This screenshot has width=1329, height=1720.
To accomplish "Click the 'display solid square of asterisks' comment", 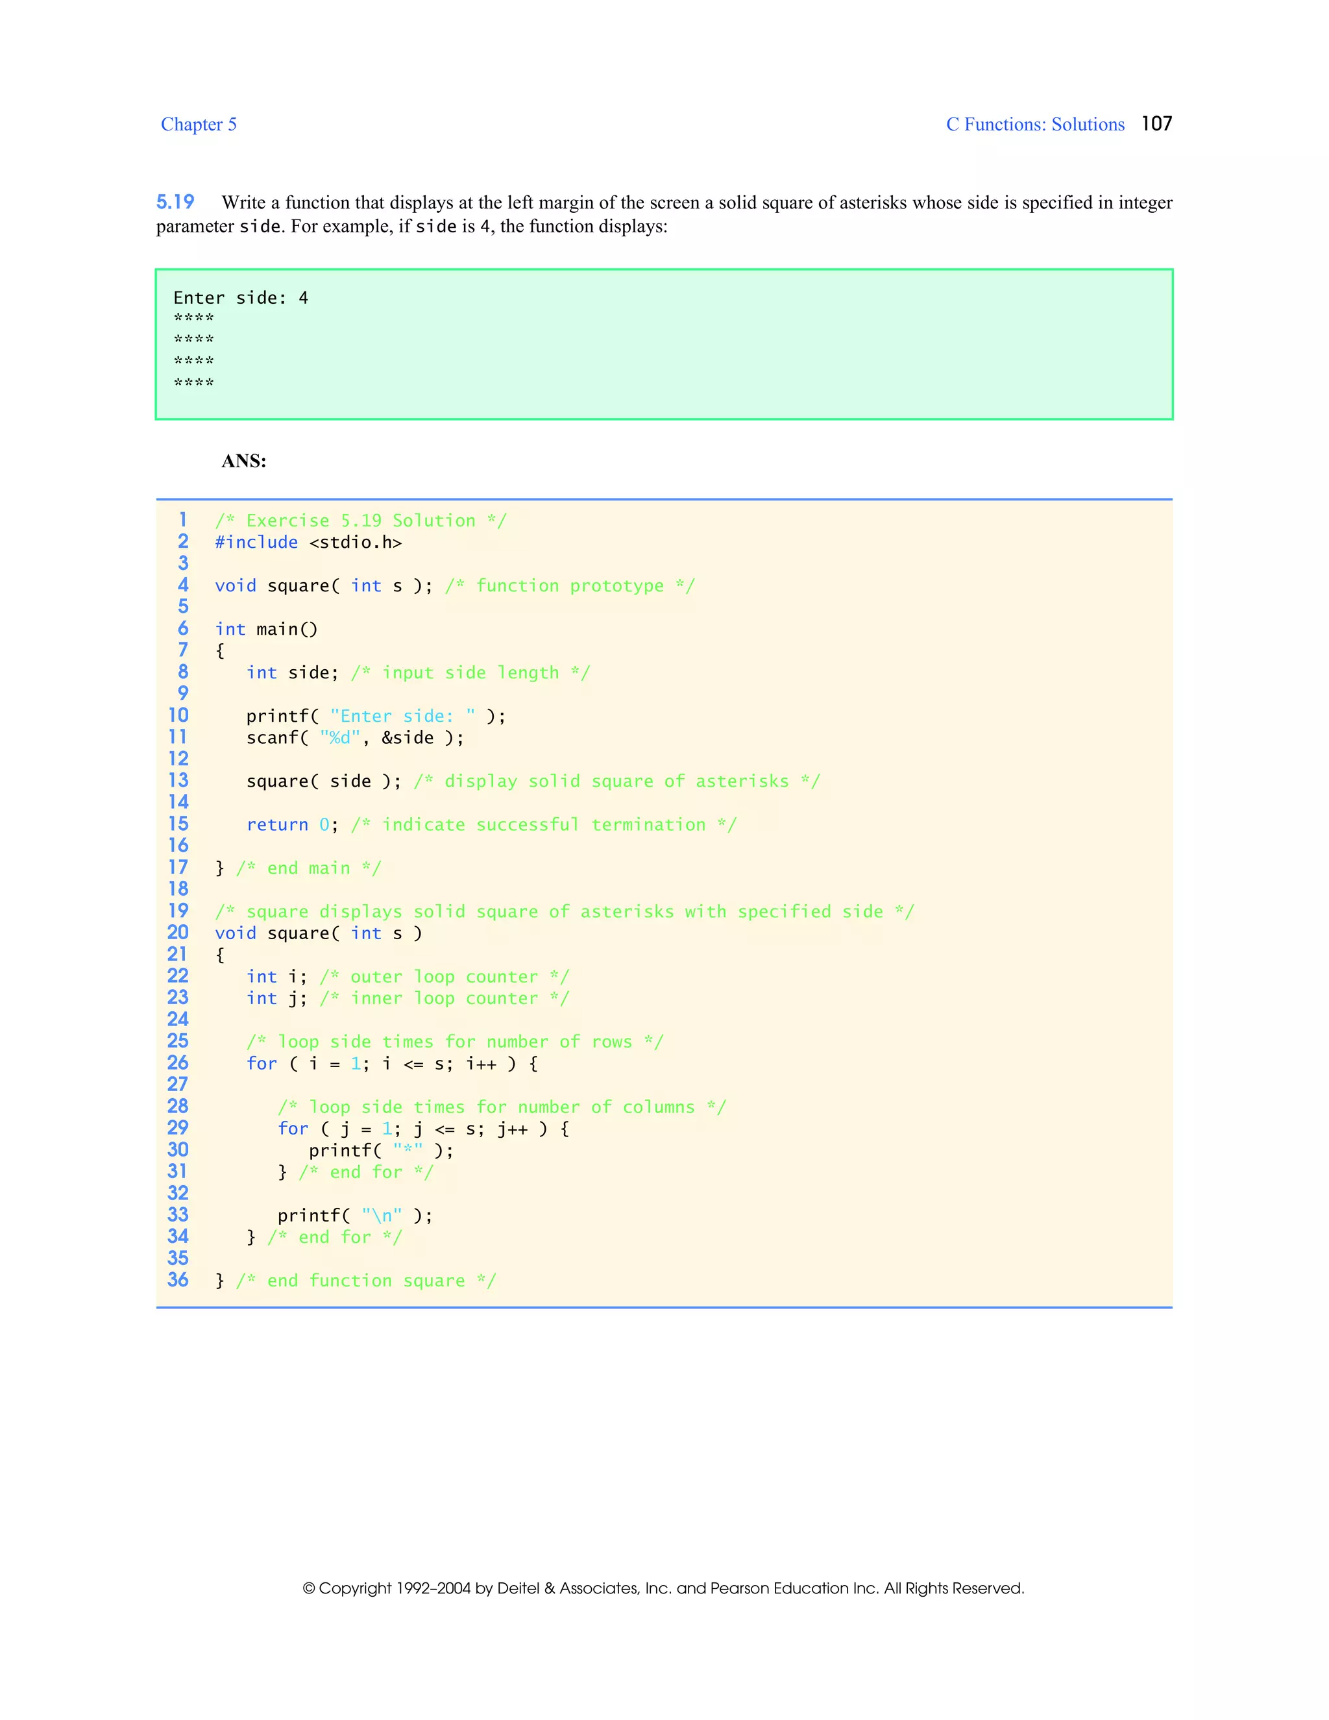I will click(x=617, y=781).
